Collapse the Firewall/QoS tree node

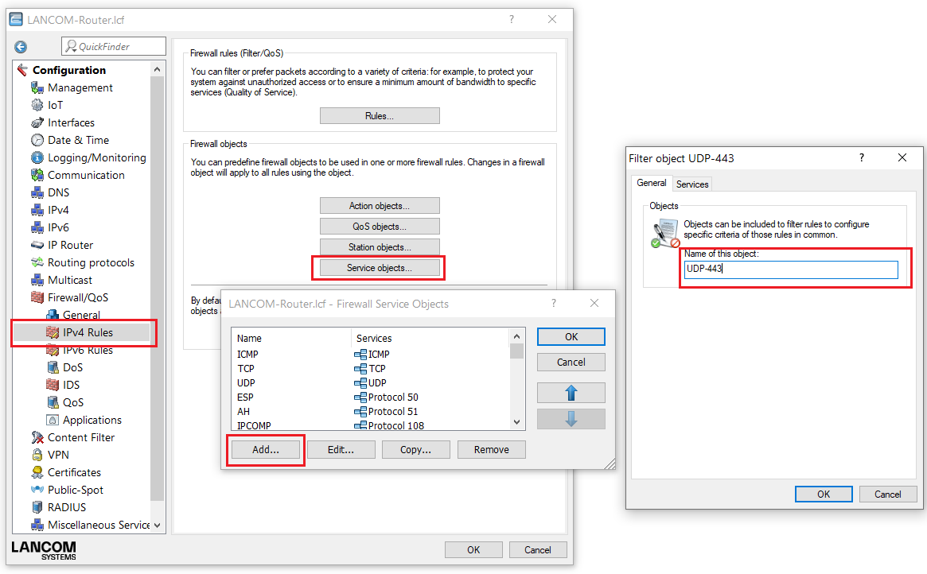point(37,297)
